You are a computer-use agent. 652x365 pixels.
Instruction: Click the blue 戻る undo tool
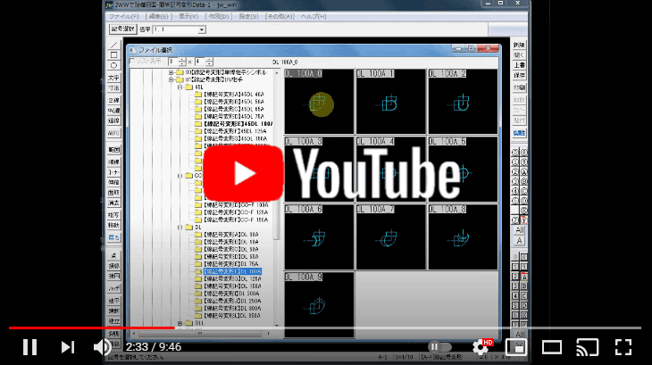click(x=113, y=237)
